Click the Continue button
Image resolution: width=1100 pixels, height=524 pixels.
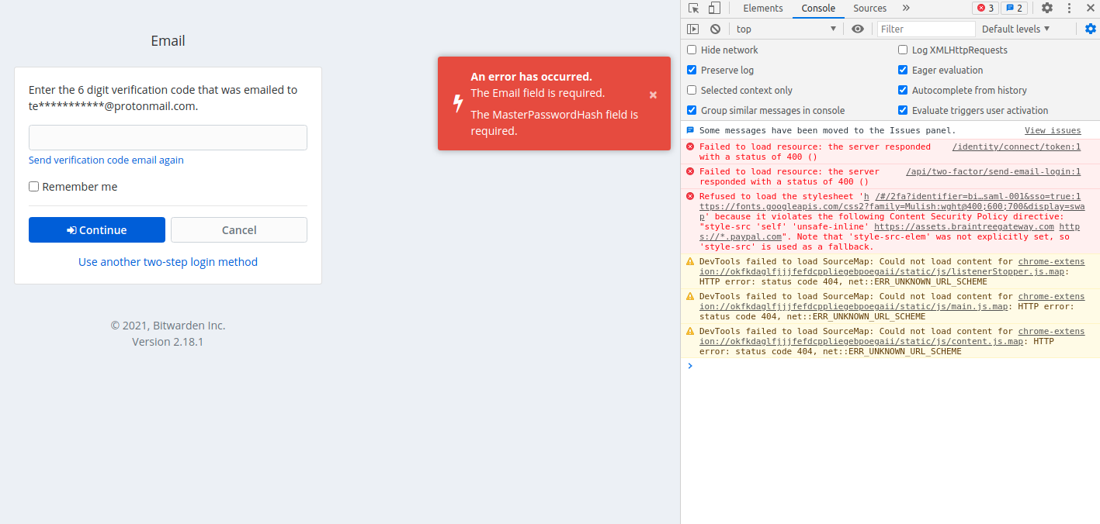click(x=97, y=230)
